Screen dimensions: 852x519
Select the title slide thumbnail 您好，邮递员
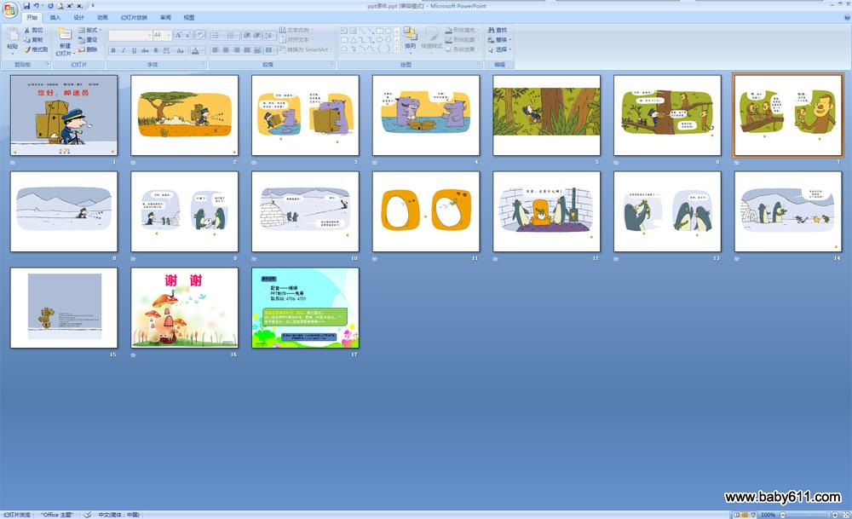(64, 115)
